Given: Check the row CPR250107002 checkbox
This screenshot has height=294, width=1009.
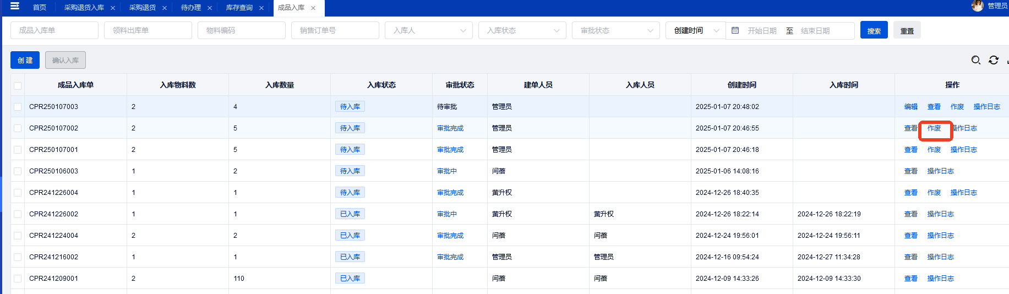Looking at the screenshot, I should point(18,128).
